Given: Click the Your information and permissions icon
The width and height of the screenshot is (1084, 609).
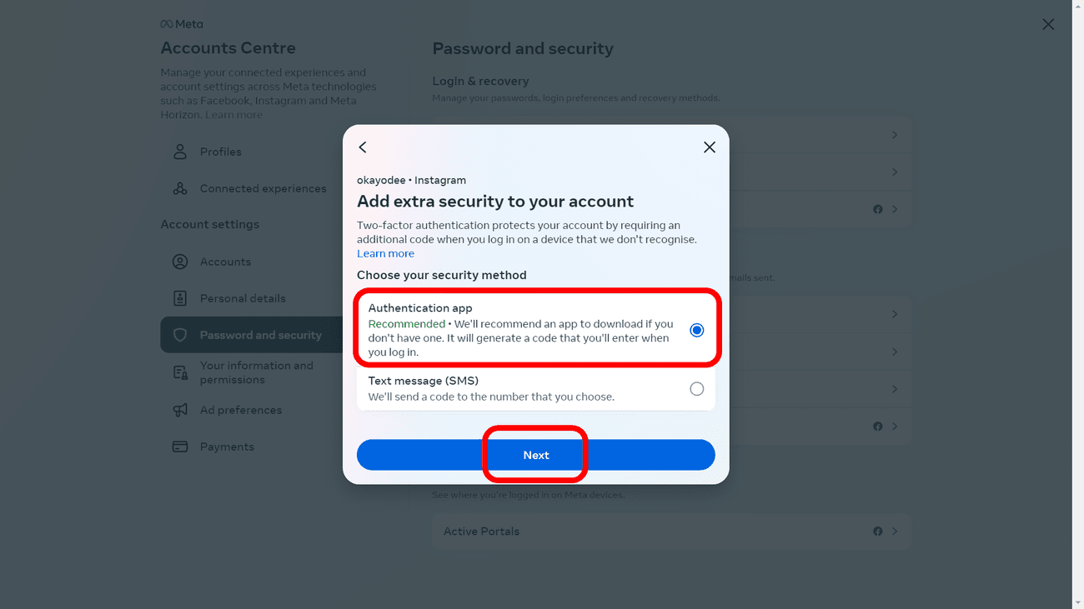Looking at the screenshot, I should (180, 372).
